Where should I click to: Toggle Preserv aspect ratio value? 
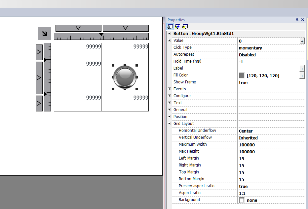pyautogui.click(x=243, y=187)
